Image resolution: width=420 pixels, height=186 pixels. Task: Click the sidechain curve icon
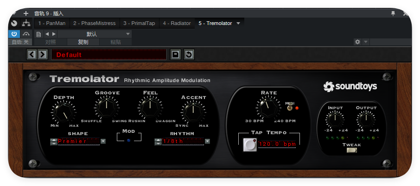click(26, 34)
